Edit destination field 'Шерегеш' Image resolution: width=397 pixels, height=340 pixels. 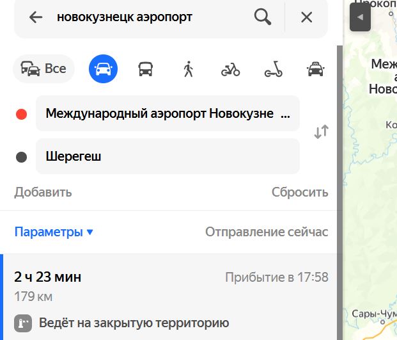(167, 156)
